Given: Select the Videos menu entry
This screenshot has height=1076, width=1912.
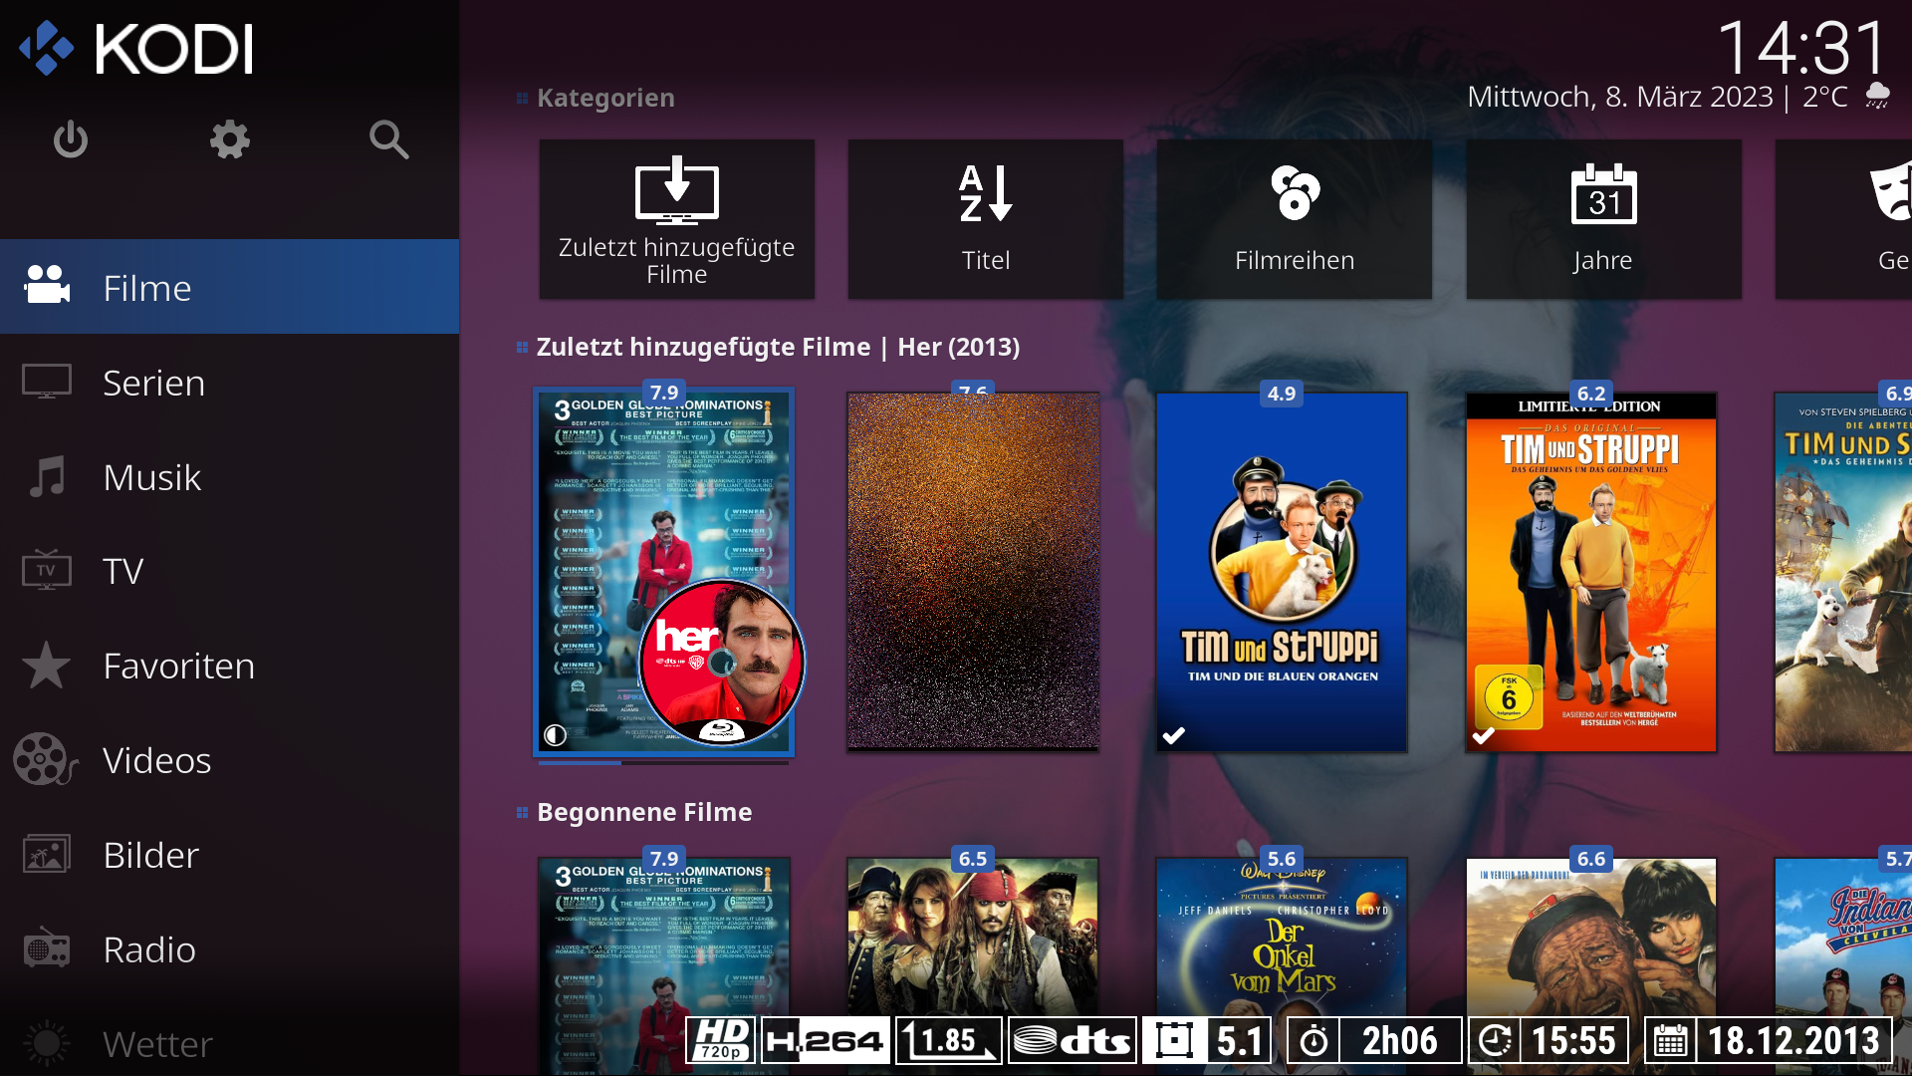Looking at the screenshot, I should coord(229,760).
